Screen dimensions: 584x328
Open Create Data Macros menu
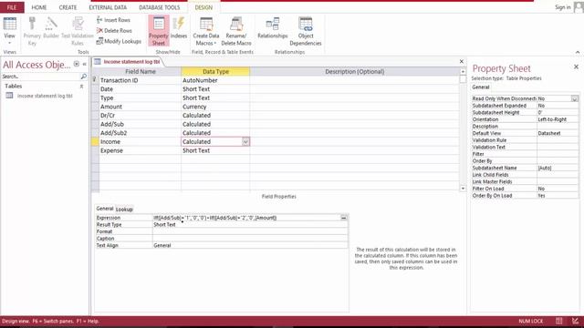point(206,31)
